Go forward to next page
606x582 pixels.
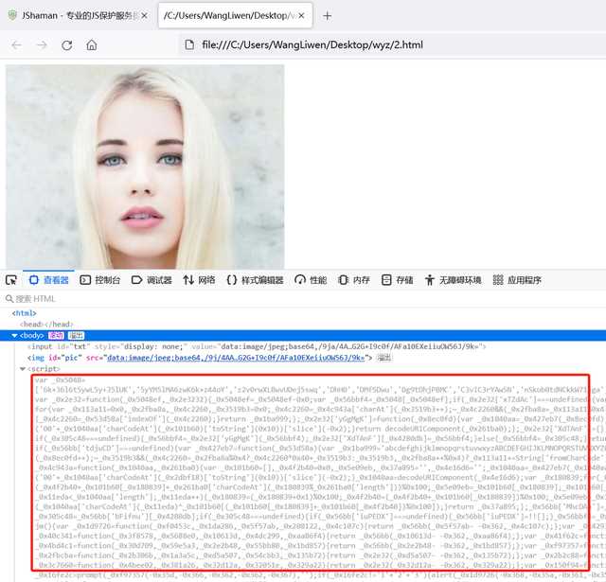pos(42,45)
